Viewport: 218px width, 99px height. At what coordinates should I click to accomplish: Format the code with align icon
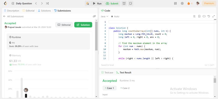(x=195, y=16)
